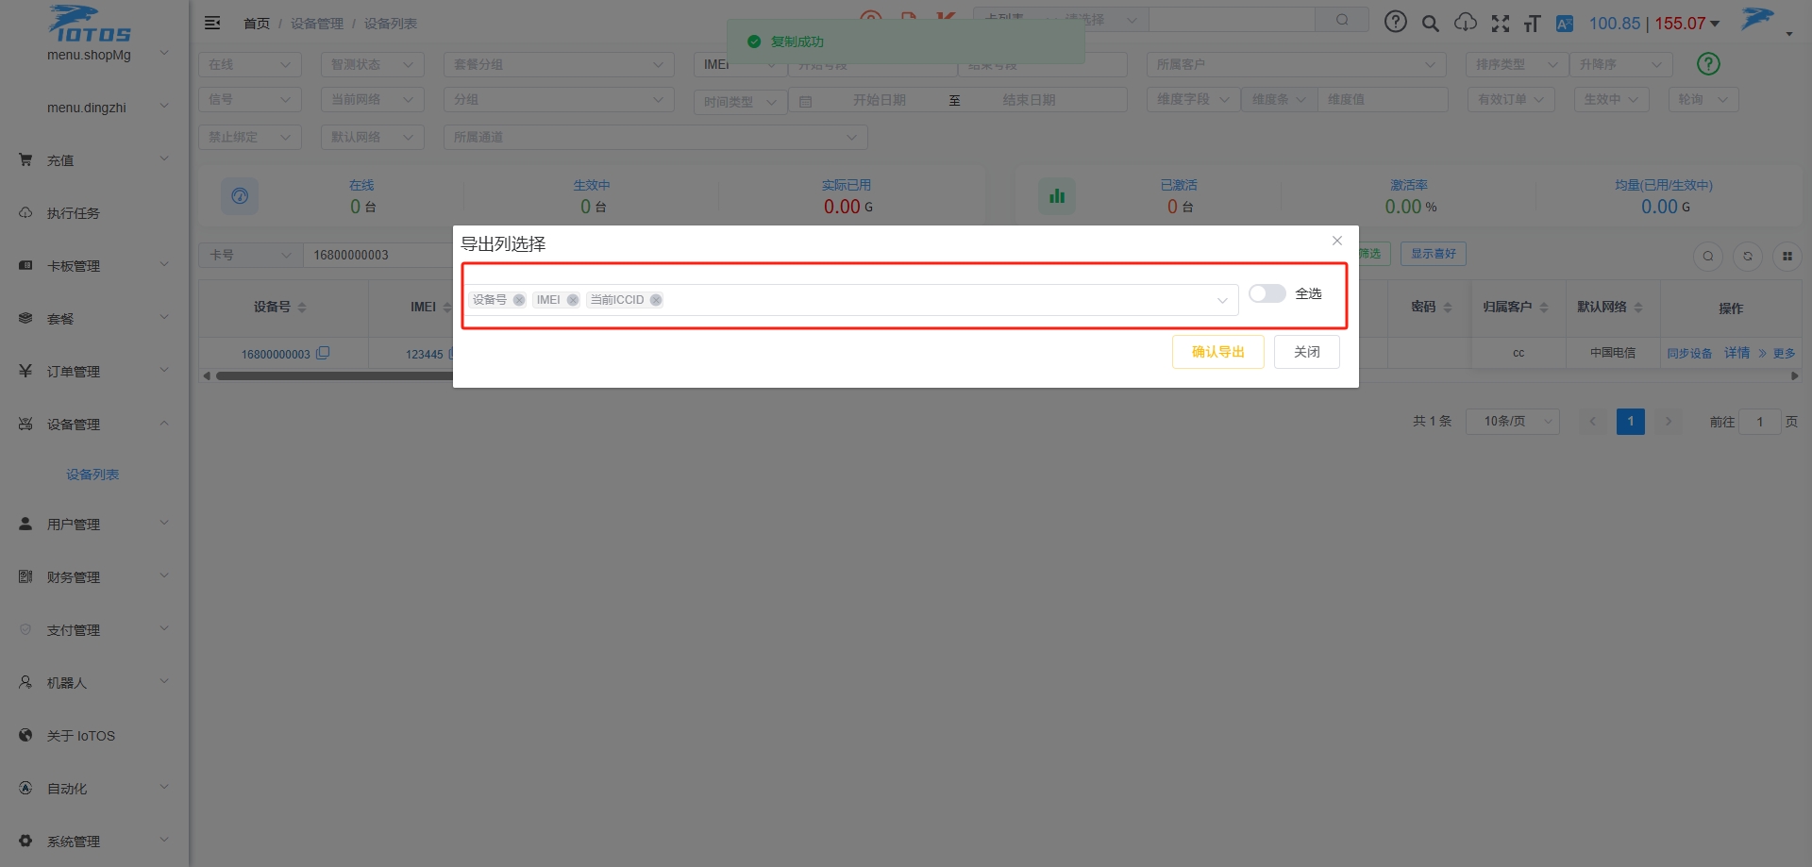Screen dimensions: 1812x867
Task: Click the 确认导出 confirm export button
Action: (1218, 352)
